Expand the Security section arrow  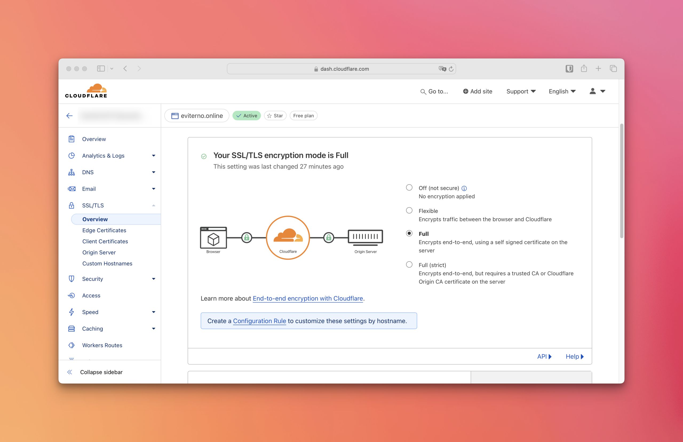[153, 279]
